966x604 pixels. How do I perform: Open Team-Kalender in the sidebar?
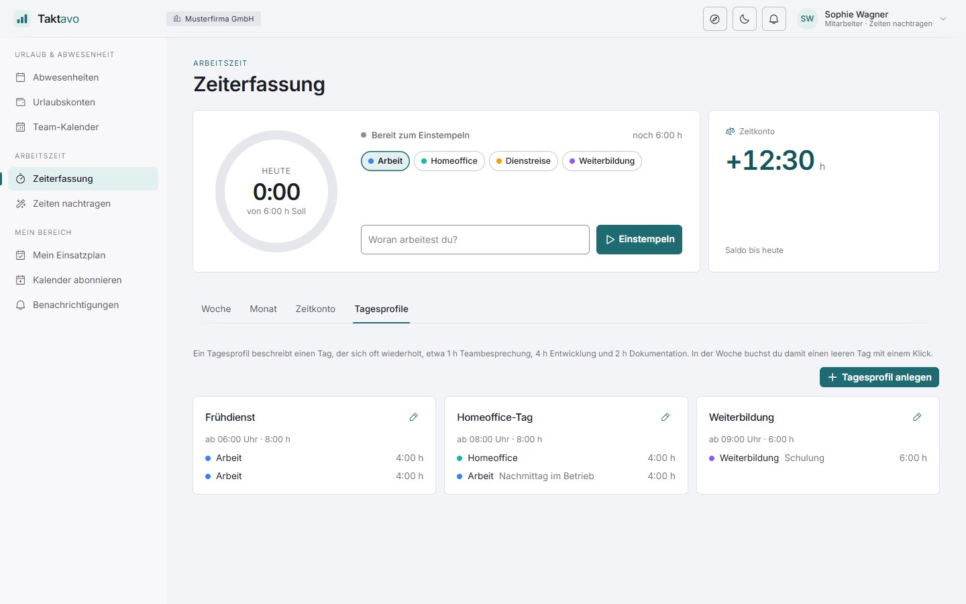83,127
